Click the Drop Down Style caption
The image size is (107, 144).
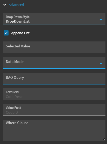(x=18, y=17)
